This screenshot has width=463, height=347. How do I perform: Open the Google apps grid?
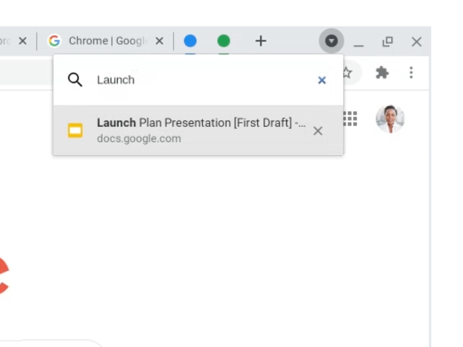(350, 119)
